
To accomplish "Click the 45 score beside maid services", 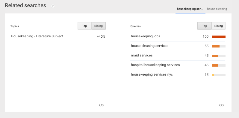I will pyautogui.click(x=207, y=56).
